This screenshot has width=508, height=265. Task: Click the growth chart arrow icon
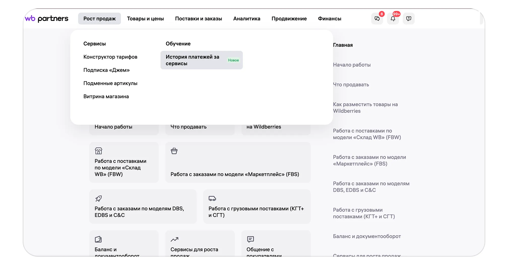coord(174,239)
